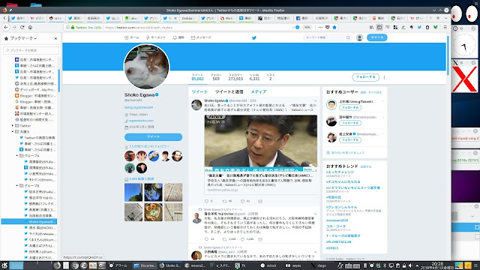The width and height of the screenshot is (480, 270).
Task: Retweet the Moritomo news tweet
Action: 224,201
